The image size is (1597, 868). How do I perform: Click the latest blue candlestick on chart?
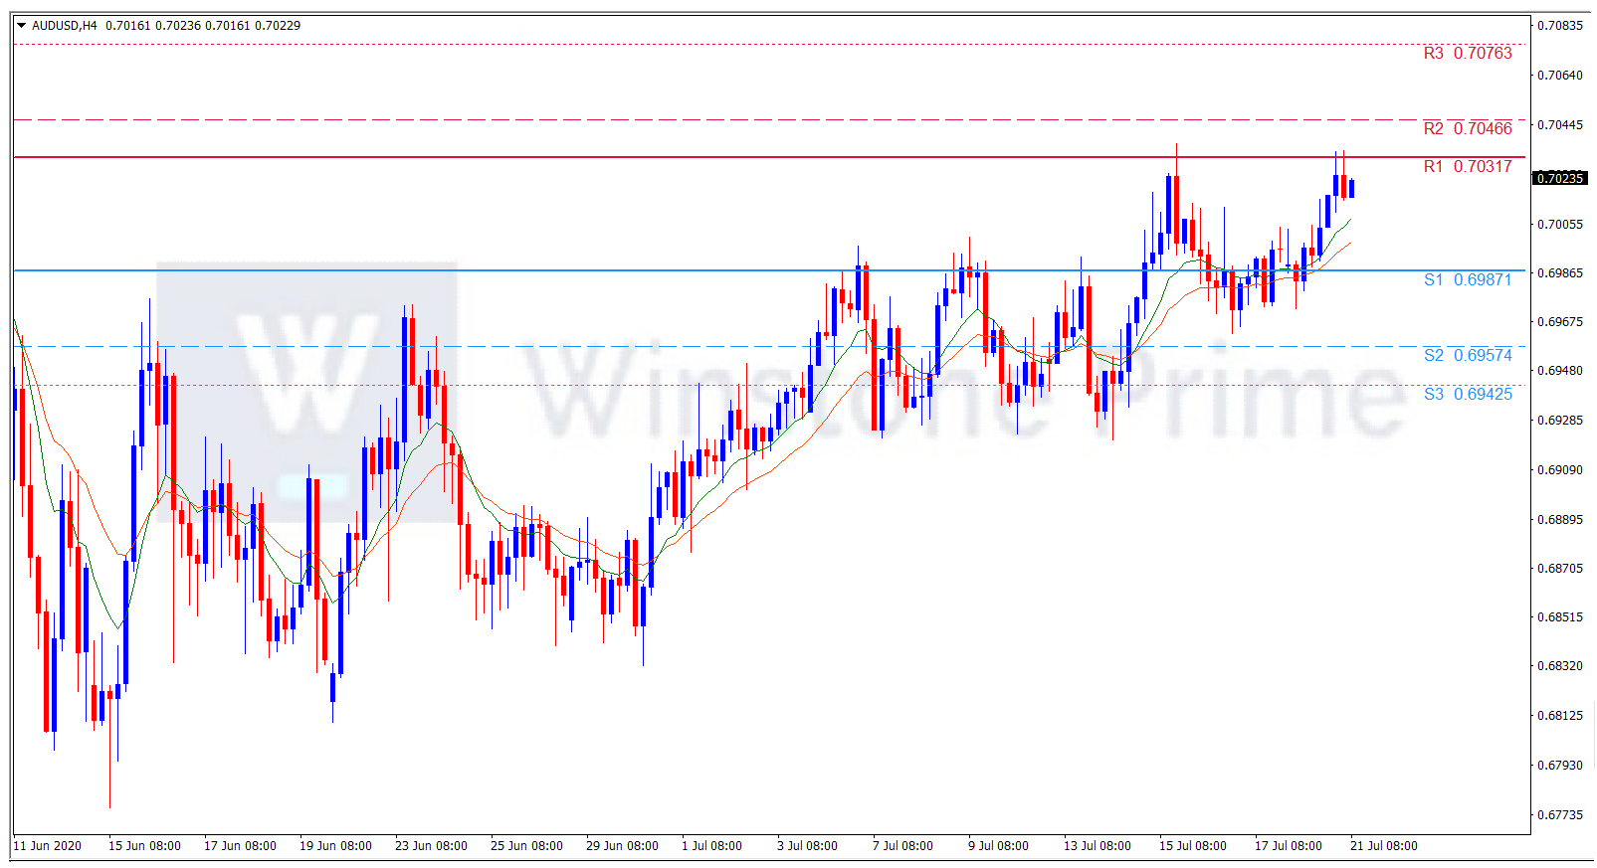pos(1351,189)
